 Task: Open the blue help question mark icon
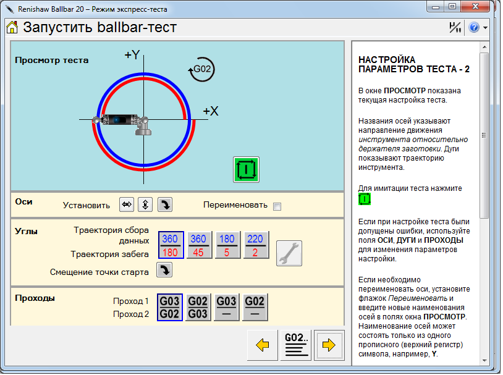(x=474, y=28)
